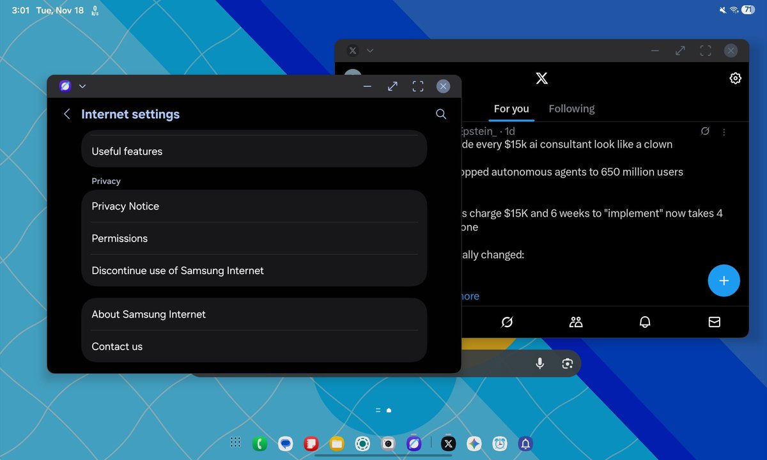Open post more options menu

click(x=724, y=132)
